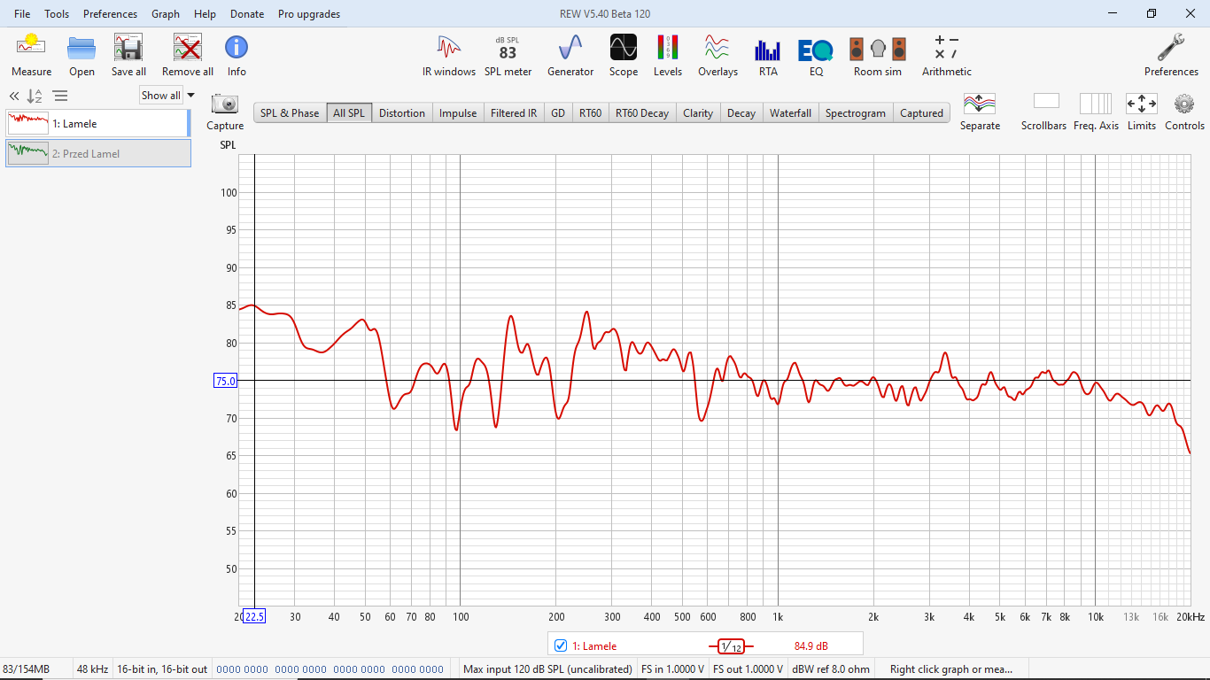Open the Pro upgrades menu
Screen dimensions: 1210x680
tap(308, 14)
